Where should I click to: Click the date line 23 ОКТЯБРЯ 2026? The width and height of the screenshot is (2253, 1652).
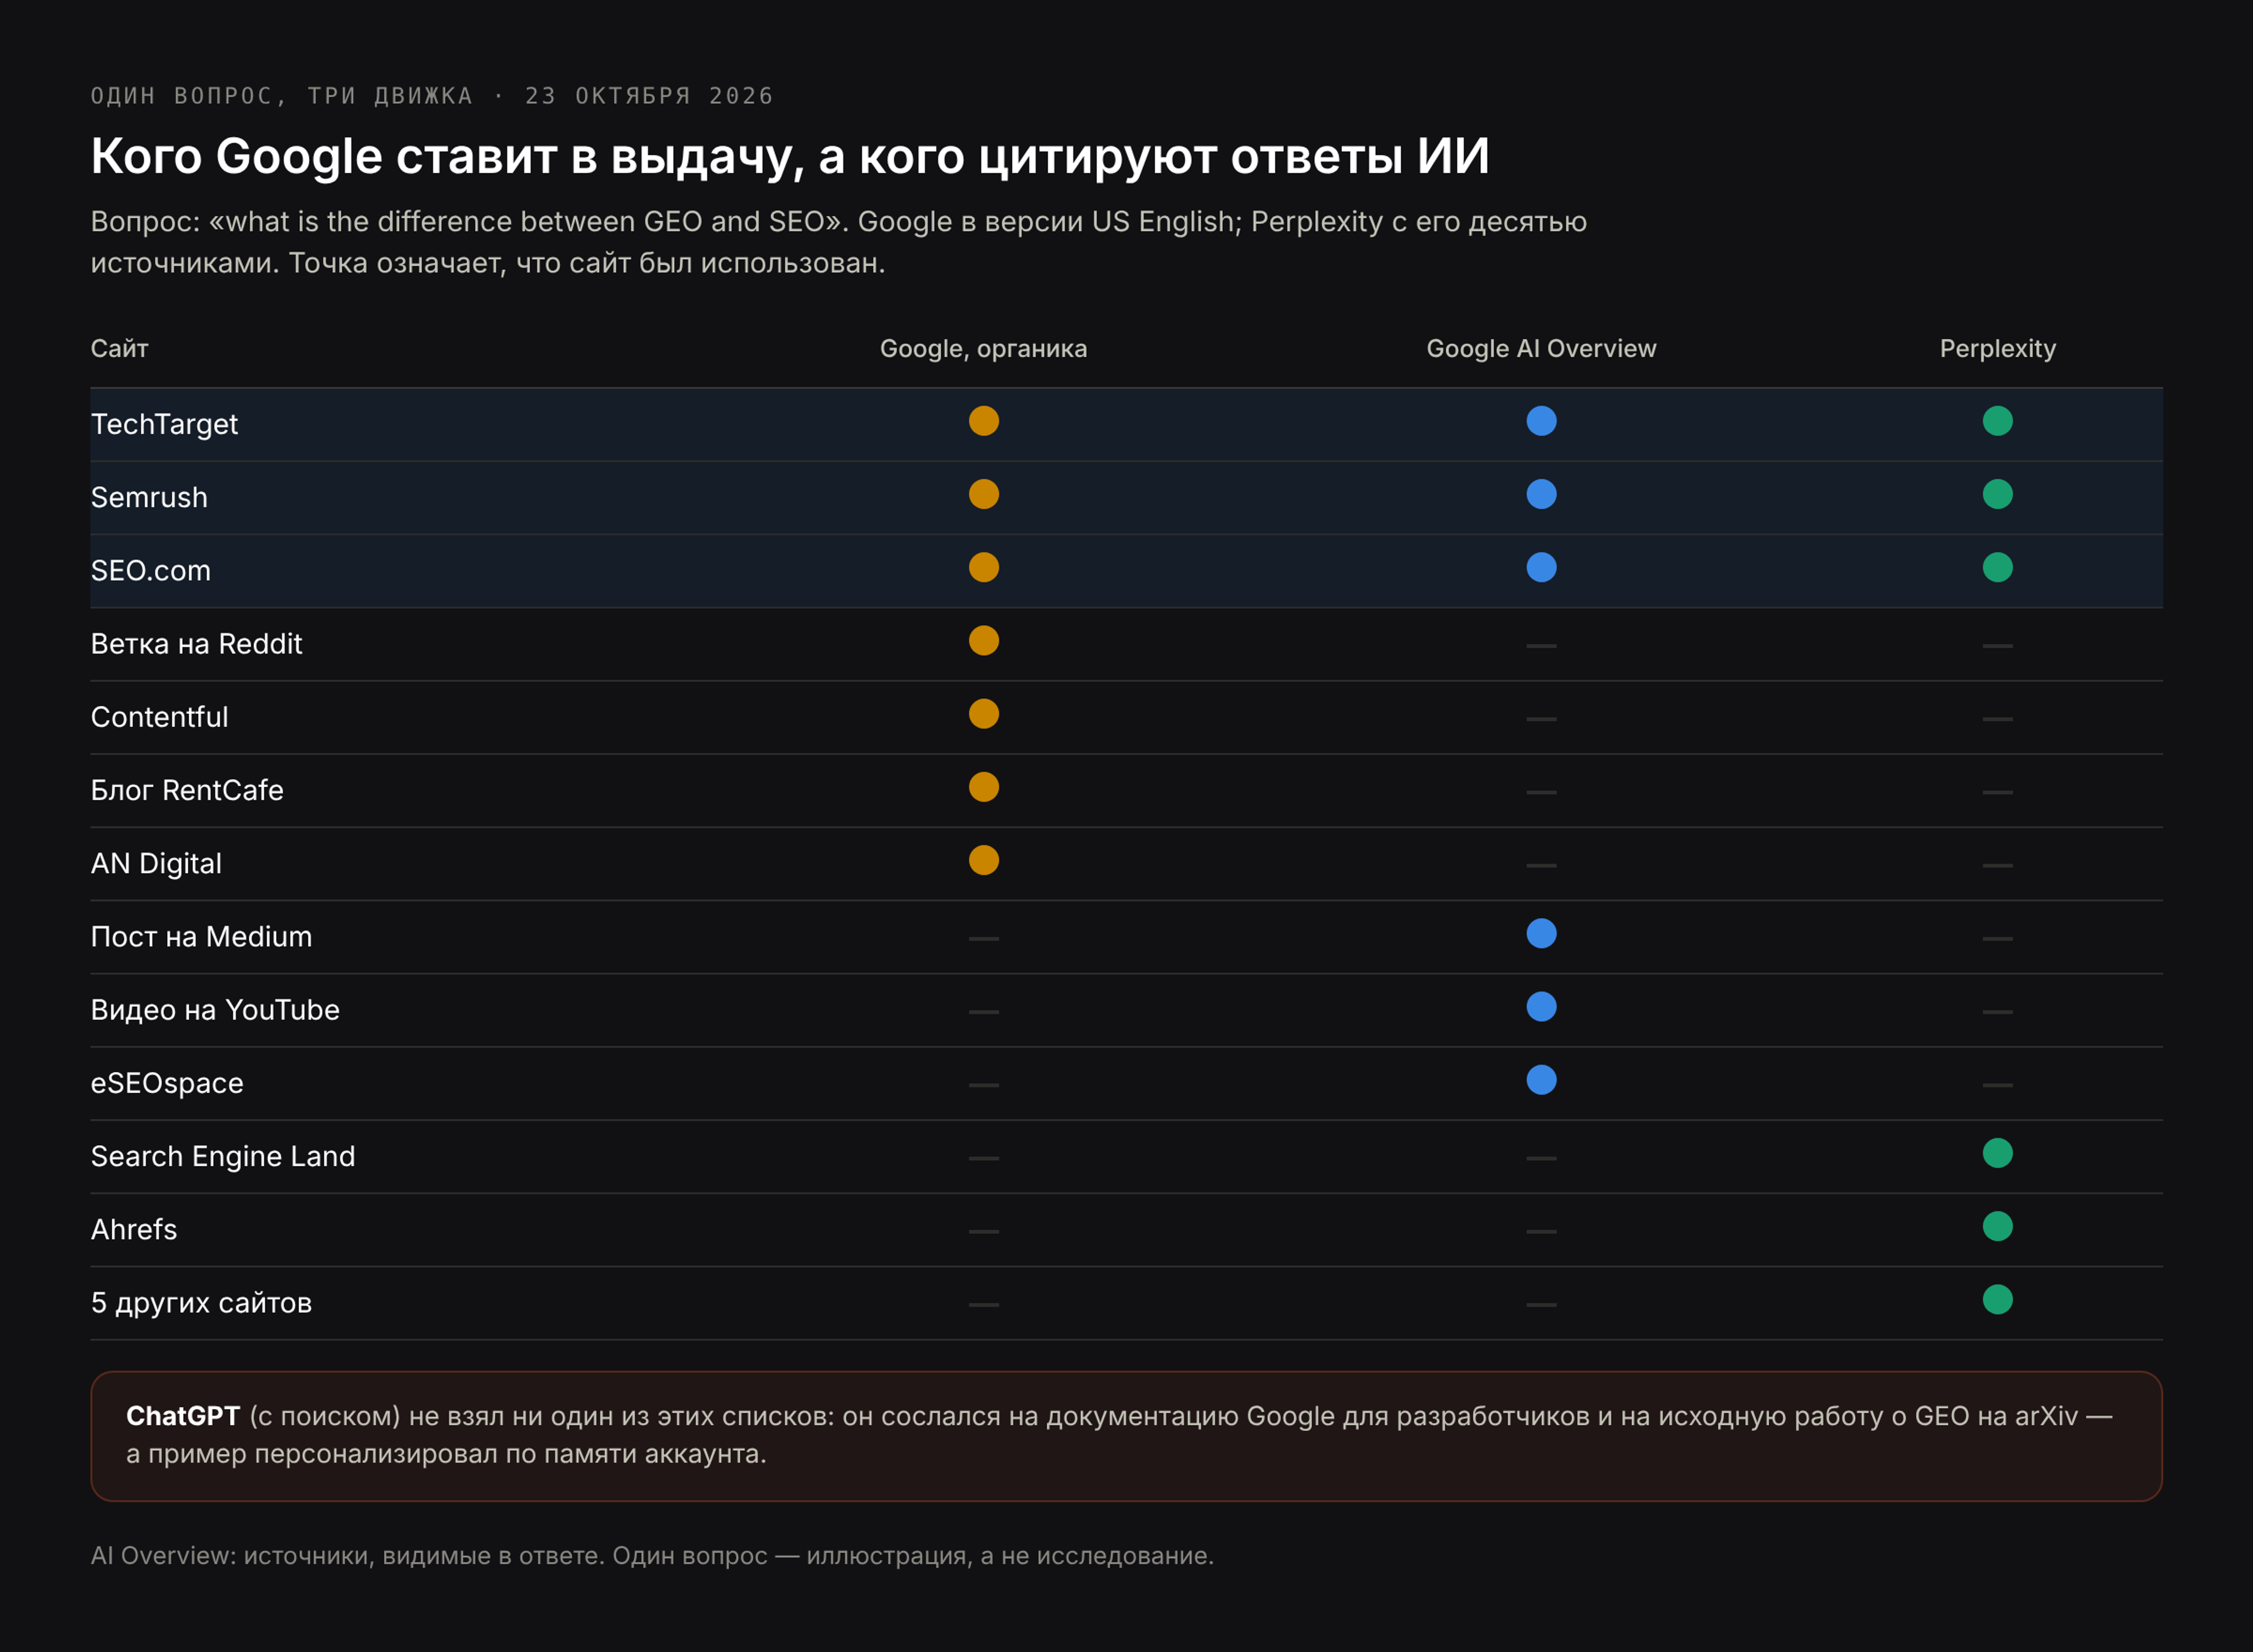tap(650, 96)
